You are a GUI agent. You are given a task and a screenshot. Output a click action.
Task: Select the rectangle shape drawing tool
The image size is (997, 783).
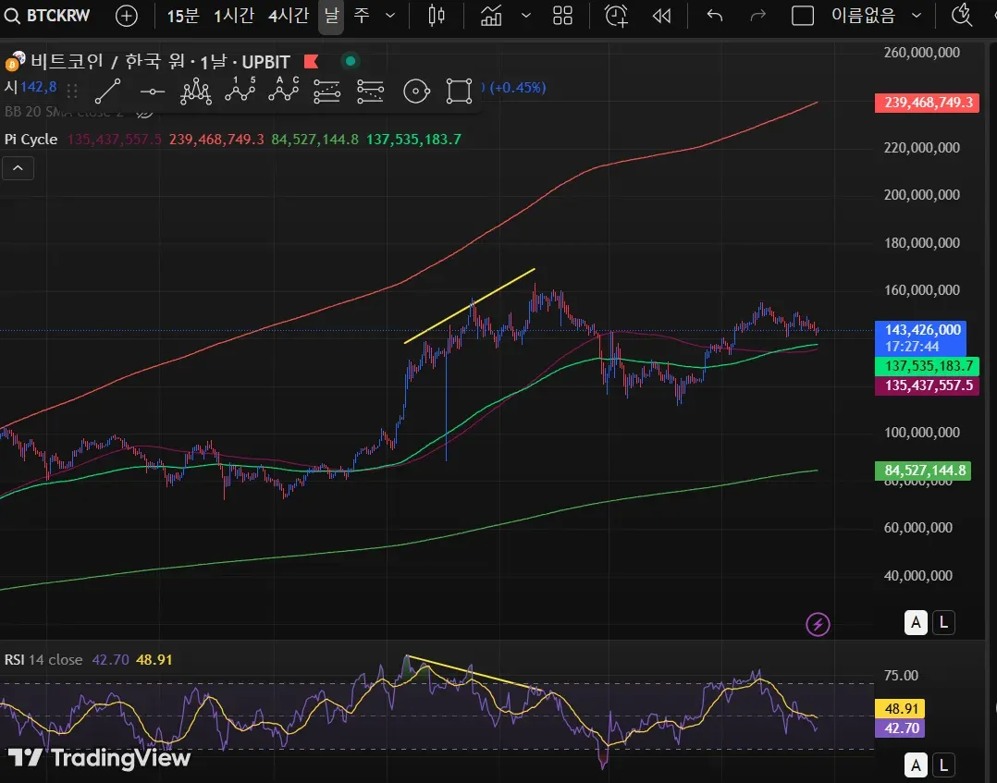point(459,92)
